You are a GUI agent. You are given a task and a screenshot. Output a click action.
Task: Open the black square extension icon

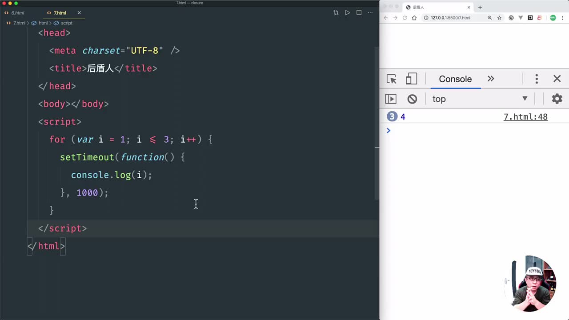530,18
